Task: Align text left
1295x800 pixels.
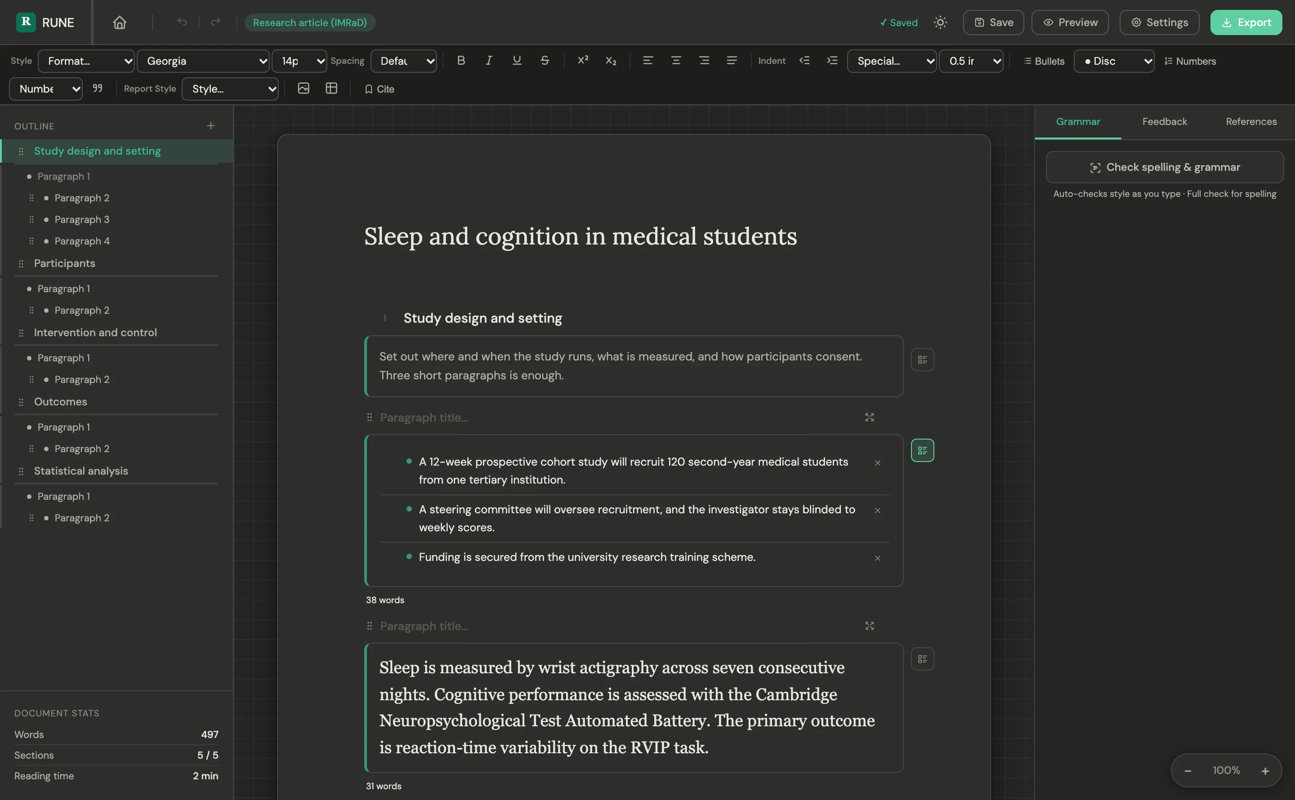Action: (x=648, y=61)
